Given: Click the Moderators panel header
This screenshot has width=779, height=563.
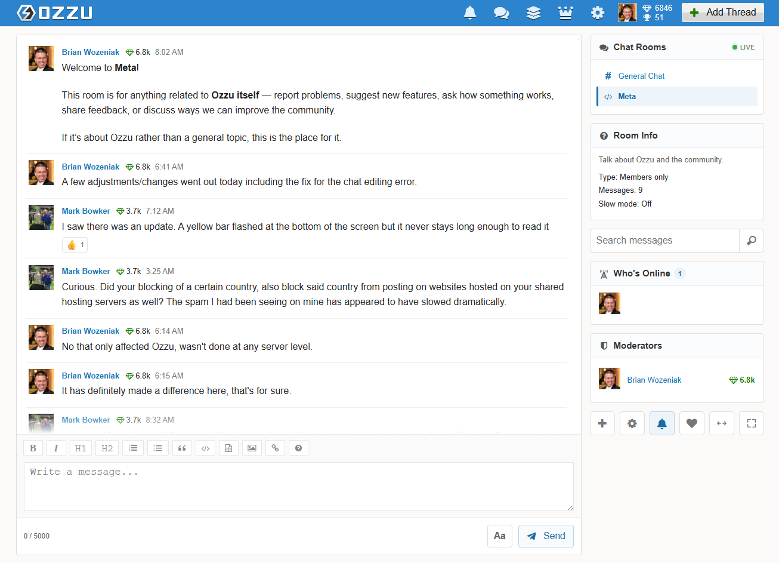Looking at the screenshot, I should tap(677, 346).
